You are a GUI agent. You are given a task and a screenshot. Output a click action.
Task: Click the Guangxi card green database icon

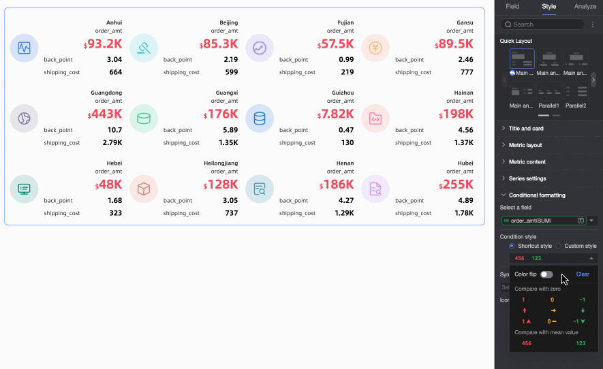(144, 118)
